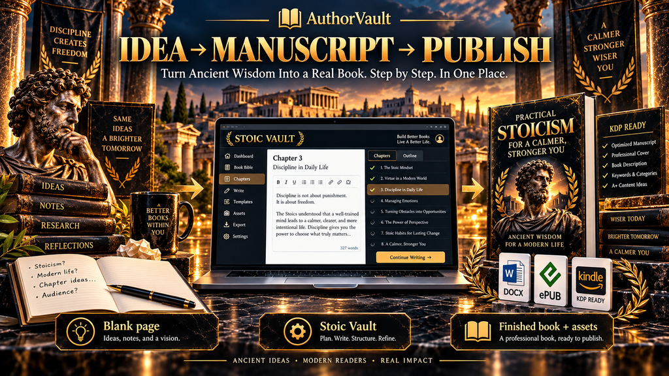The width and height of the screenshot is (669, 376).
Task: Apply italic formatting in the editor toolbar
Action: click(286, 183)
